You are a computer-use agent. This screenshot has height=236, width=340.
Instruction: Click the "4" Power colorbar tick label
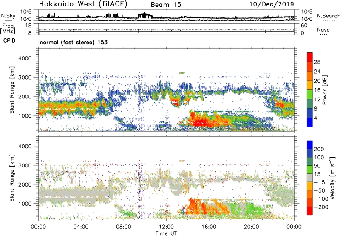(x=316, y=118)
